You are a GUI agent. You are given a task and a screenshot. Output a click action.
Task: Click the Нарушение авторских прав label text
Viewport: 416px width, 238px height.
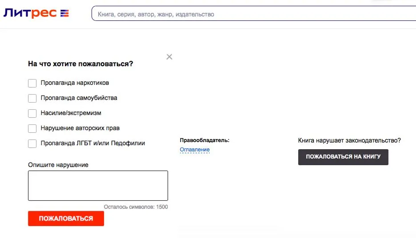point(80,128)
